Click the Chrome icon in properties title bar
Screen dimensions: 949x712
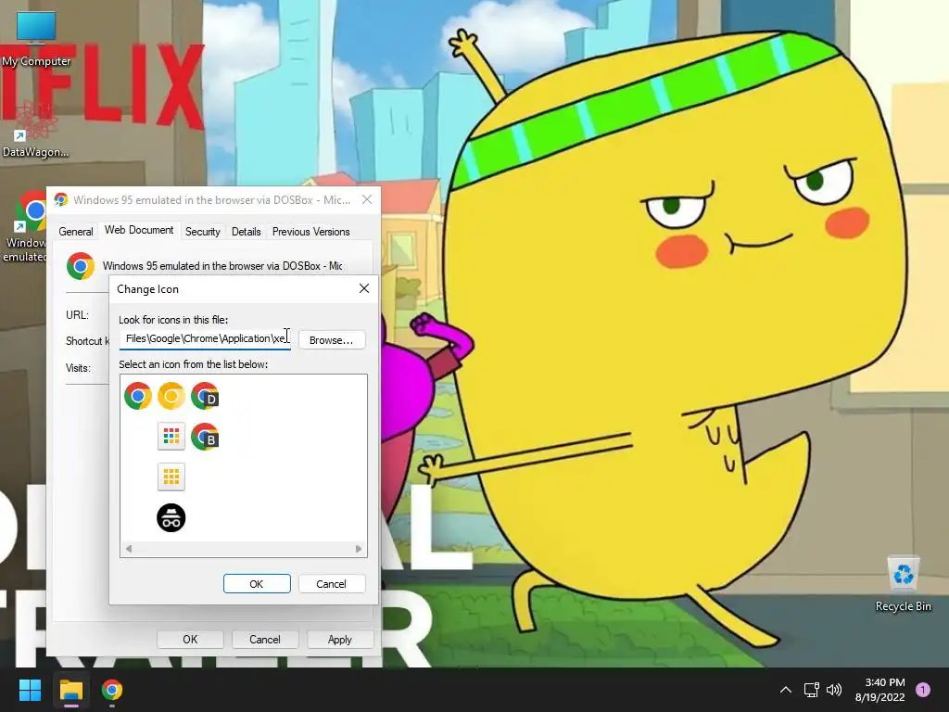point(61,200)
